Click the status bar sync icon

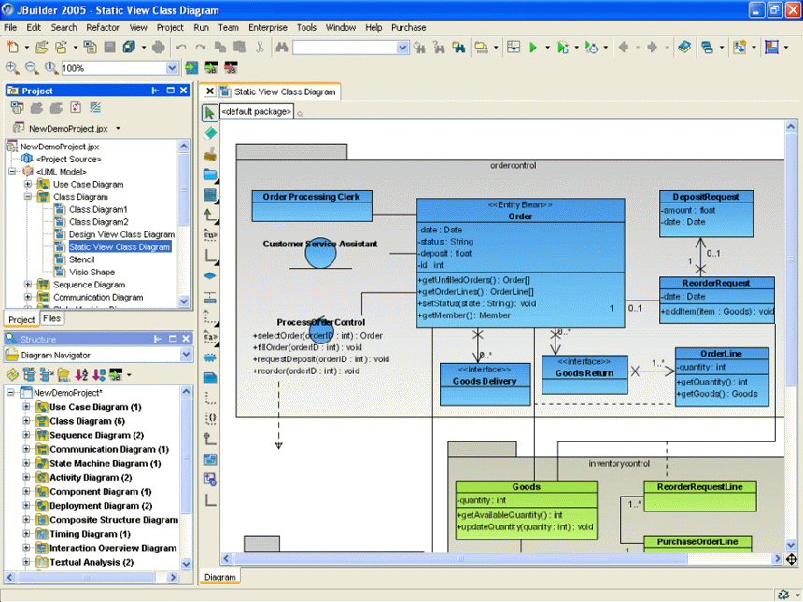click(x=783, y=595)
